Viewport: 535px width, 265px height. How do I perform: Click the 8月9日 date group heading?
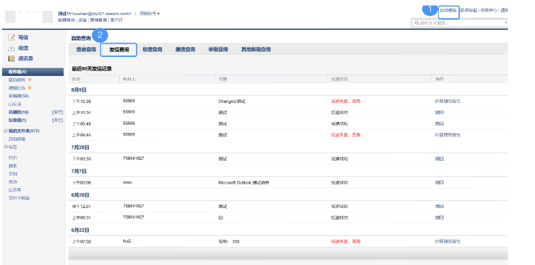tap(79, 90)
